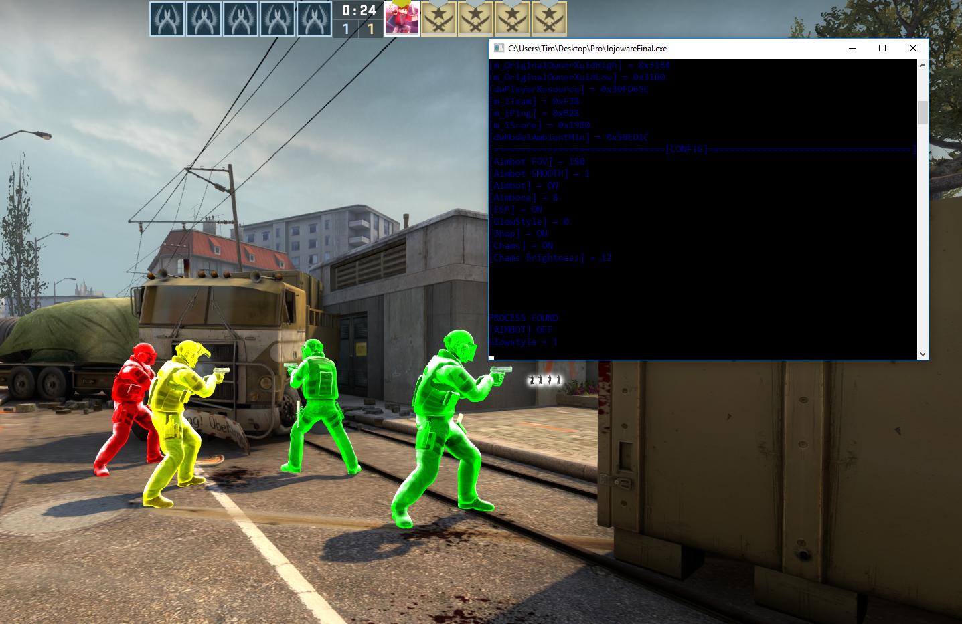
Task: Click the round timer showing 0:24
Action: (358, 11)
